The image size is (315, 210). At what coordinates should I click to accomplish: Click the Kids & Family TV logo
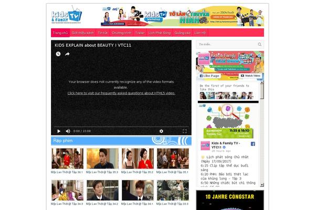67,16
